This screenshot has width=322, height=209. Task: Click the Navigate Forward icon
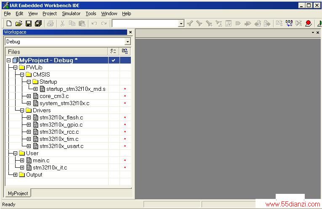267,24
